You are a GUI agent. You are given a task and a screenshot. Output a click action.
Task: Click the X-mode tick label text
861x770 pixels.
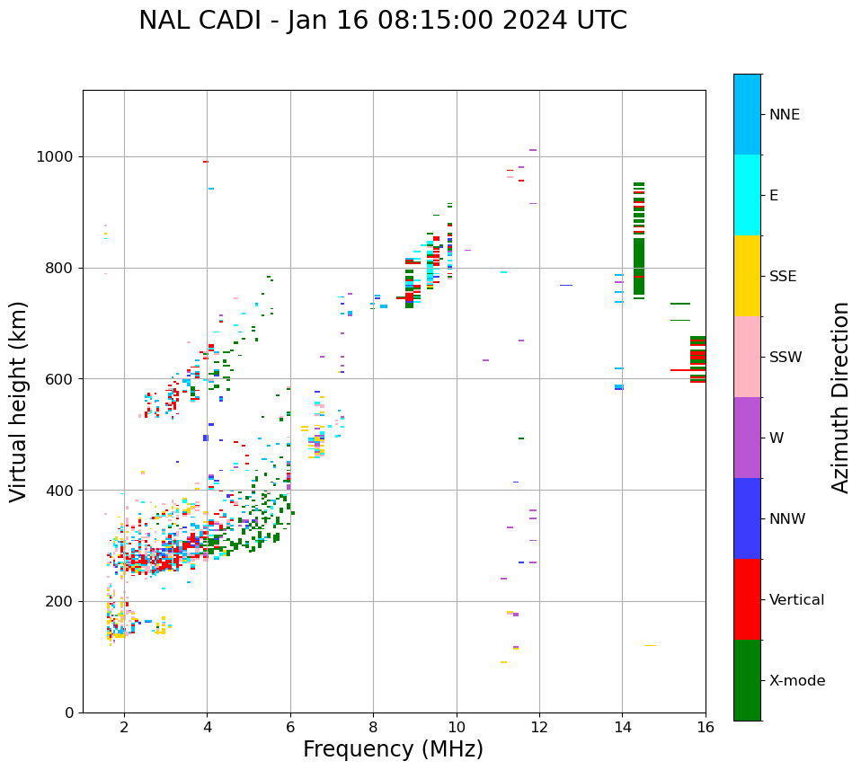tap(796, 681)
